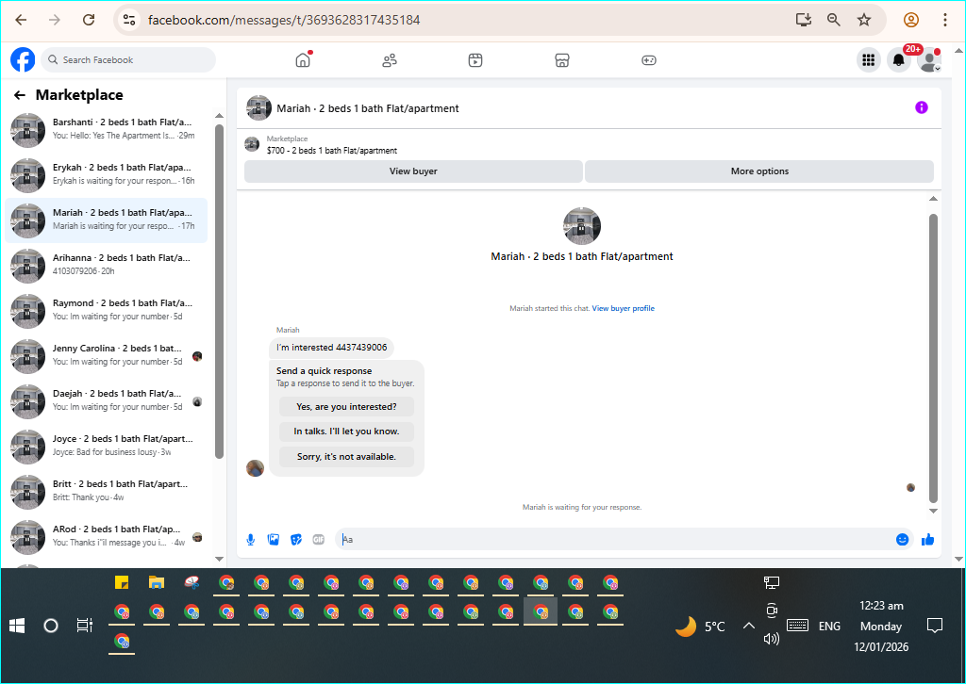Viewport: 966px width, 684px height.
Task: Open File Explorer from the taskbar
Action: (157, 582)
